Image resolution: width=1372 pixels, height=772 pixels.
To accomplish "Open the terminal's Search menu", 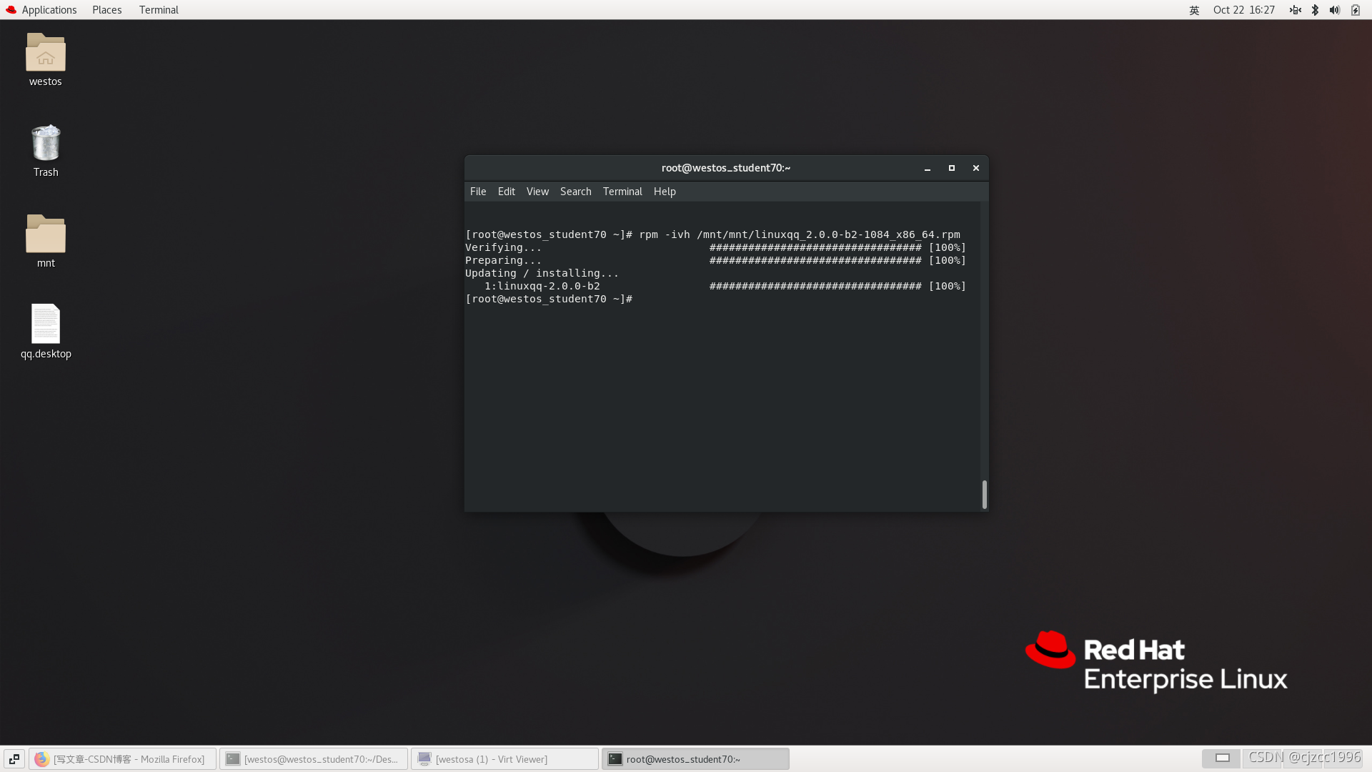I will click(575, 192).
